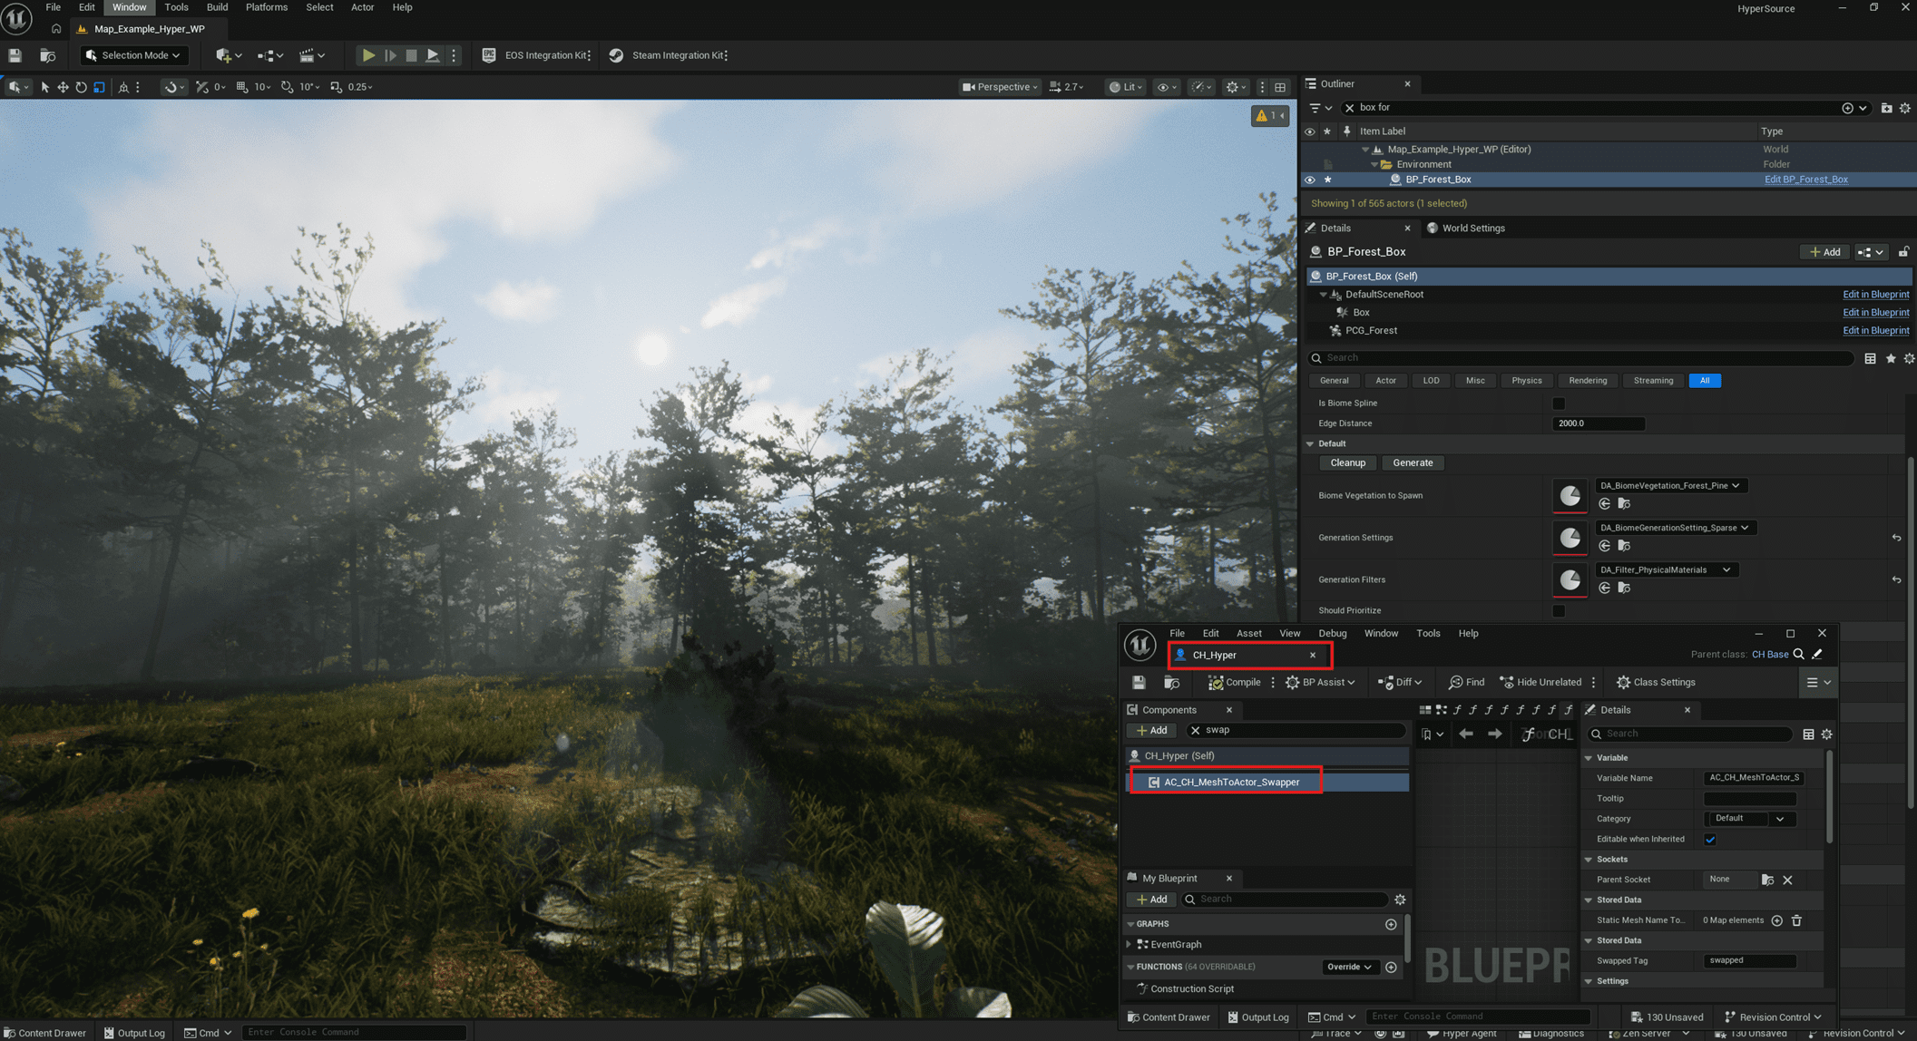1917x1041 pixels.
Task: Switch to the World Settings tab
Action: point(1465,229)
